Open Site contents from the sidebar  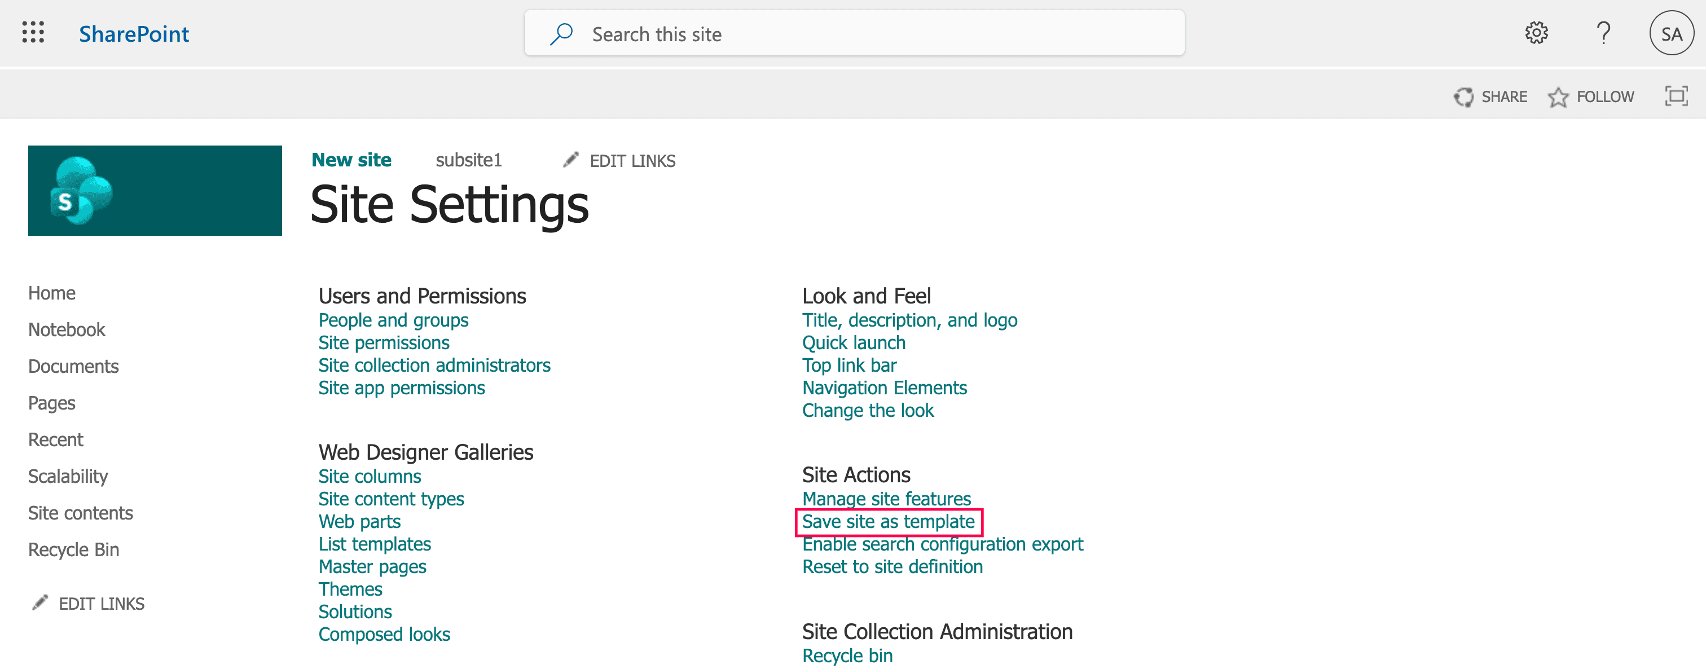[80, 512]
